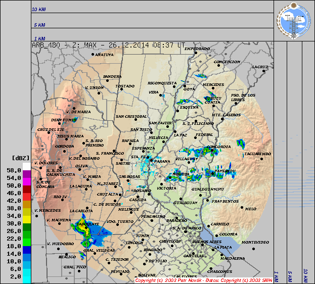Select the magenta 50–54 dBZ legend color
315x284 pixels.
click(x=26, y=182)
